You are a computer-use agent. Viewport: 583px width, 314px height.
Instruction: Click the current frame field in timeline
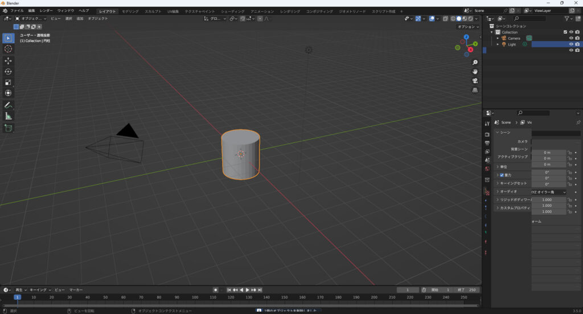click(x=408, y=290)
